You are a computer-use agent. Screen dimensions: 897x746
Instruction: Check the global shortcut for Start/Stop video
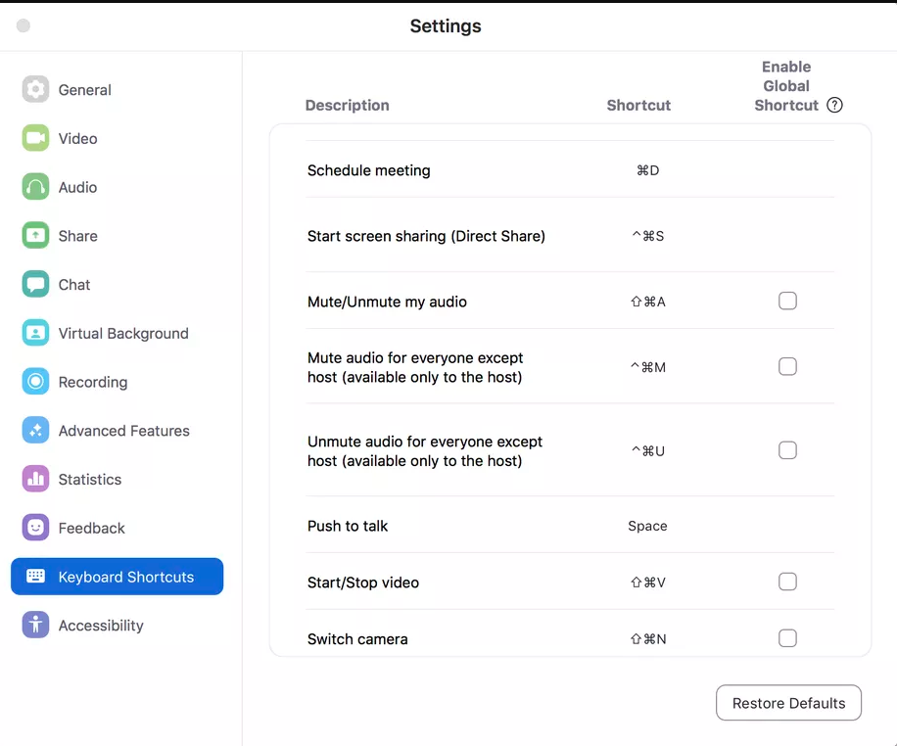click(787, 582)
